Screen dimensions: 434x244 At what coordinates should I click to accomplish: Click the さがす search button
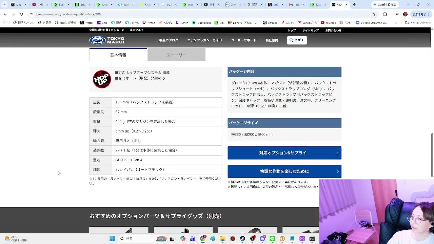(x=297, y=40)
